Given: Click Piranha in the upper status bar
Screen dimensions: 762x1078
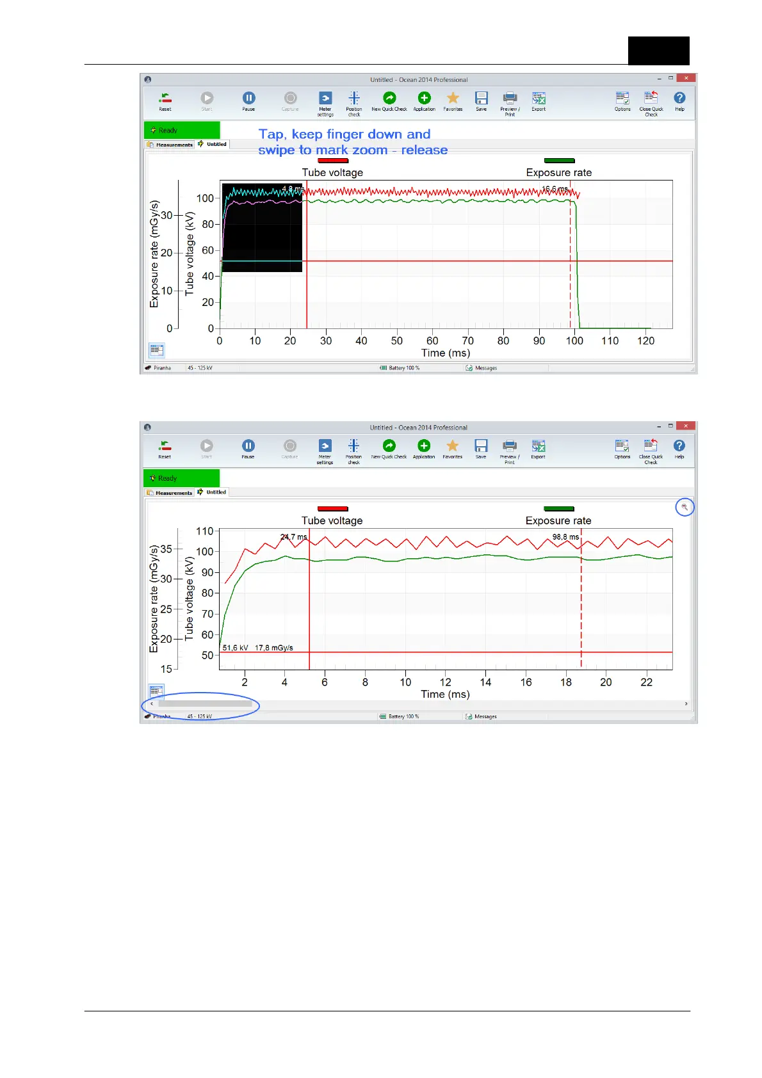Looking at the screenshot, I should click(158, 368).
